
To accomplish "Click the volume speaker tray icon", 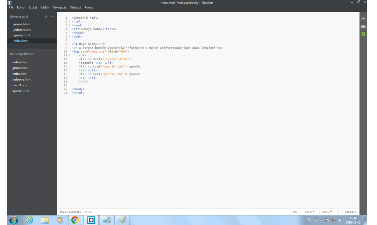I will pos(339,220).
